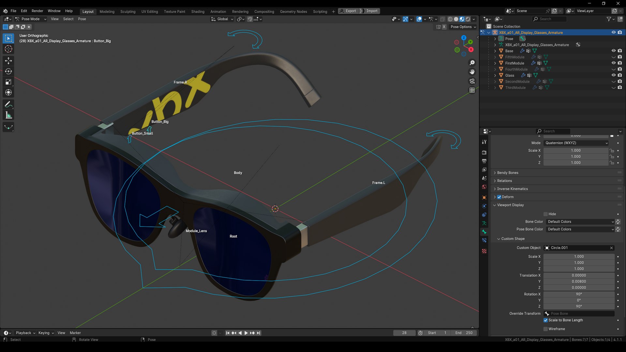Activate the Move tool
Image resolution: width=626 pixels, height=352 pixels.
pyautogui.click(x=8, y=61)
